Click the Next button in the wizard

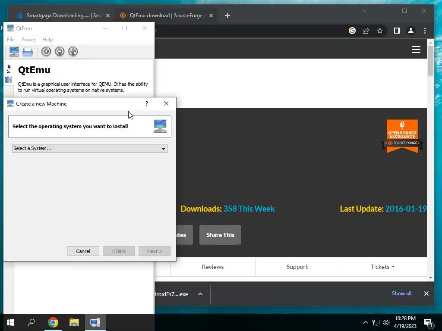coord(155,251)
